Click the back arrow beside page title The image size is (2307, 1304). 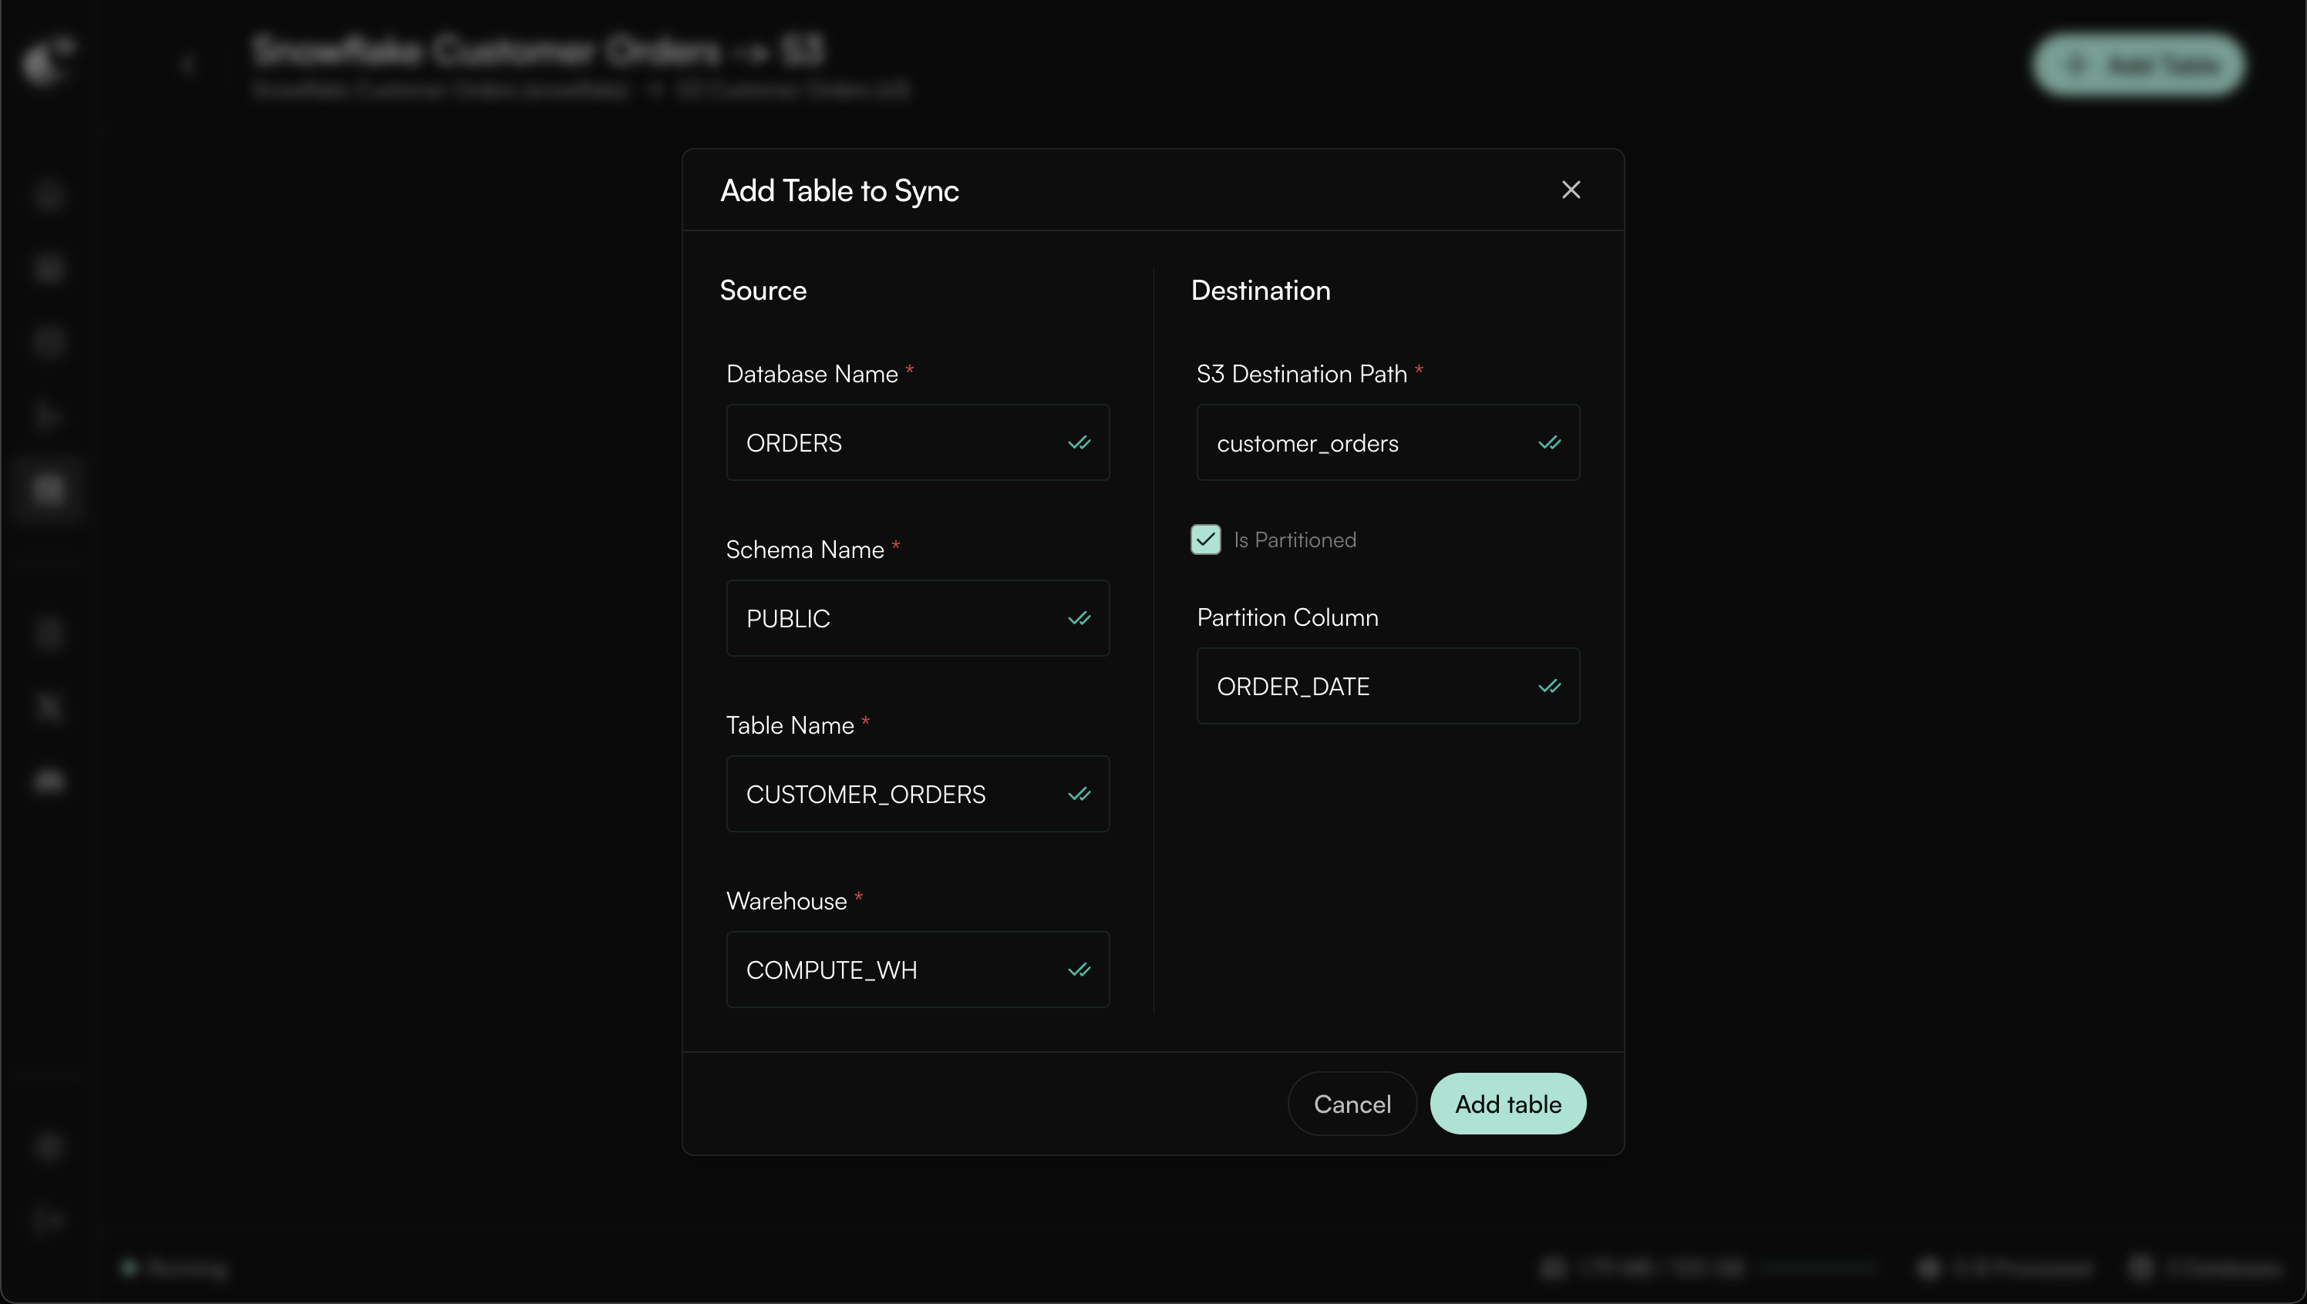point(187,65)
